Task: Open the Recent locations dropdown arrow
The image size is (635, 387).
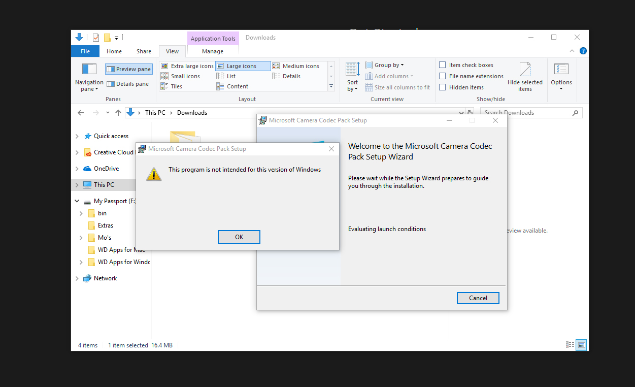Action: pos(107,113)
